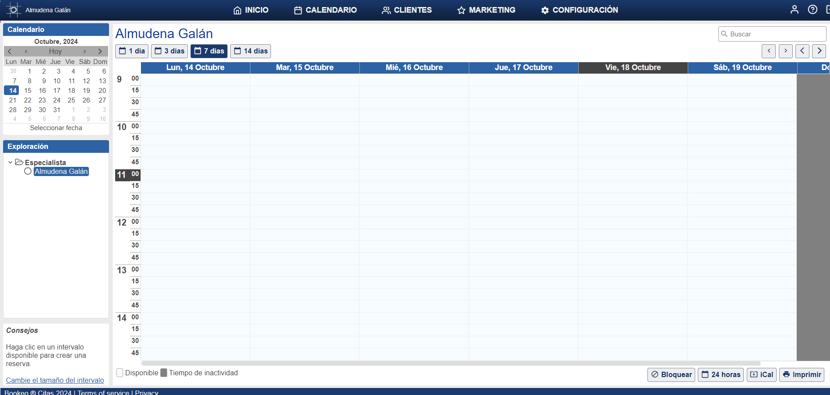
Task: Click the gray Tiempo de inactividad swatch
Action: 164,373
